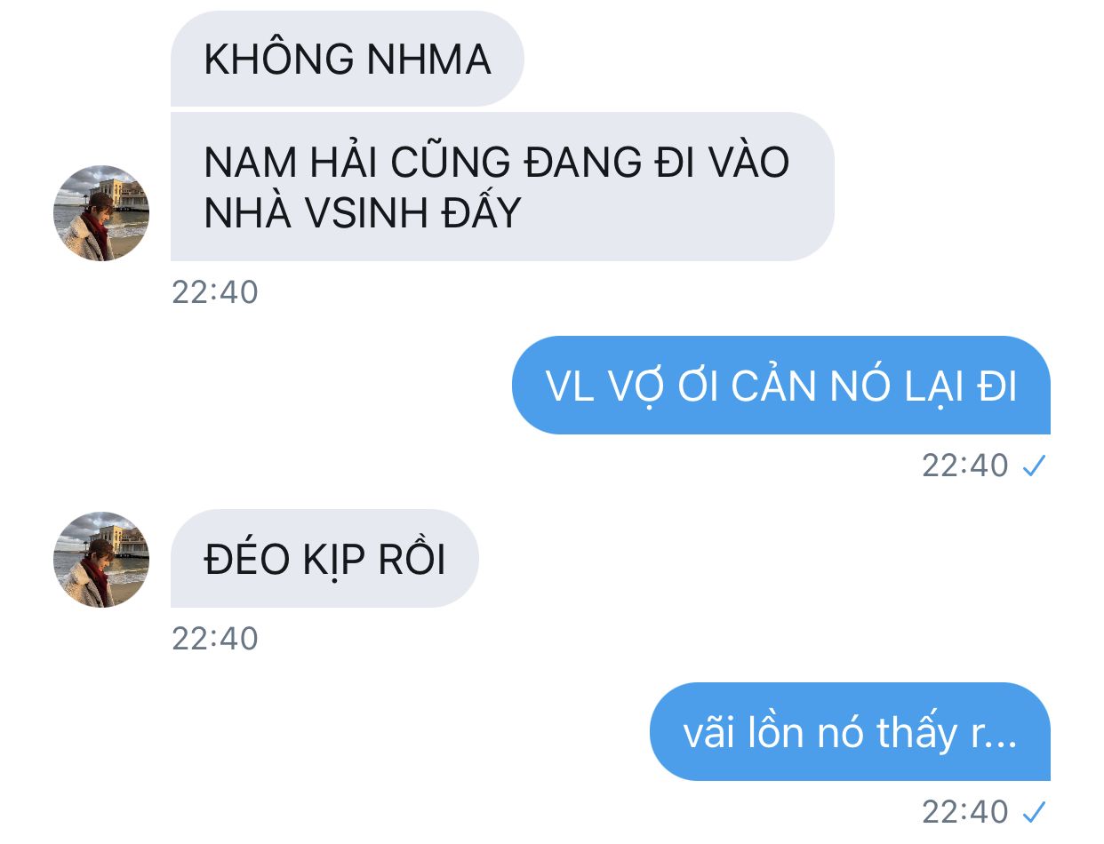Viewport: 1104px width, 844px height.
Task: Tap the gray ĐÉO KỊP RỒI bubble
Action: (x=324, y=558)
